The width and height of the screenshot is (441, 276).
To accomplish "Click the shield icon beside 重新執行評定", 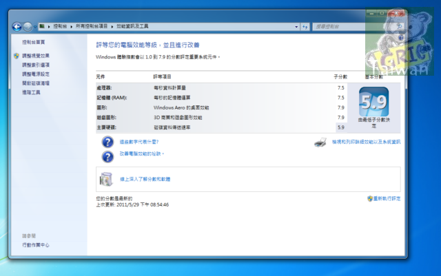I will (370, 199).
